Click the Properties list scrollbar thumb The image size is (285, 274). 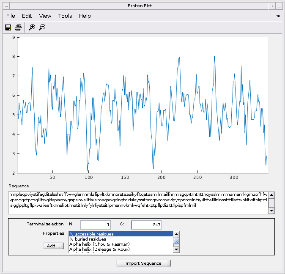(177, 241)
